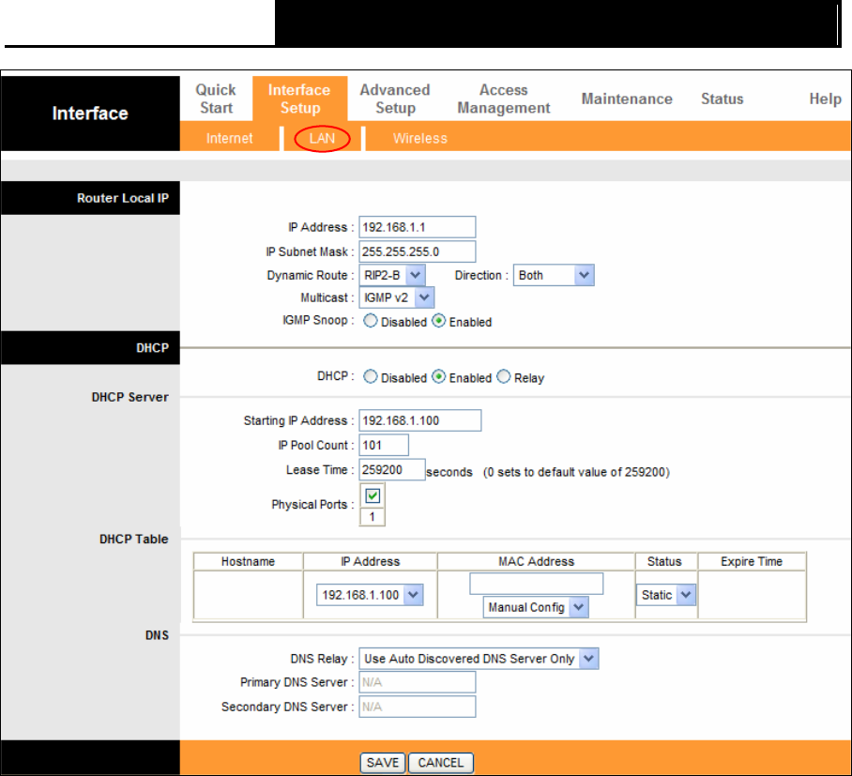Set IGMP Snoop to Enabled

click(x=438, y=321)
